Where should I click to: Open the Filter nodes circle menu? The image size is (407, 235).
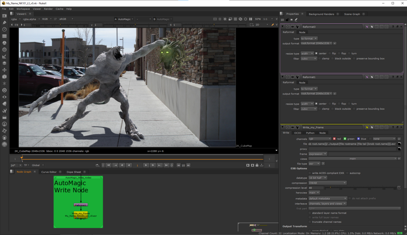(4, 49)
